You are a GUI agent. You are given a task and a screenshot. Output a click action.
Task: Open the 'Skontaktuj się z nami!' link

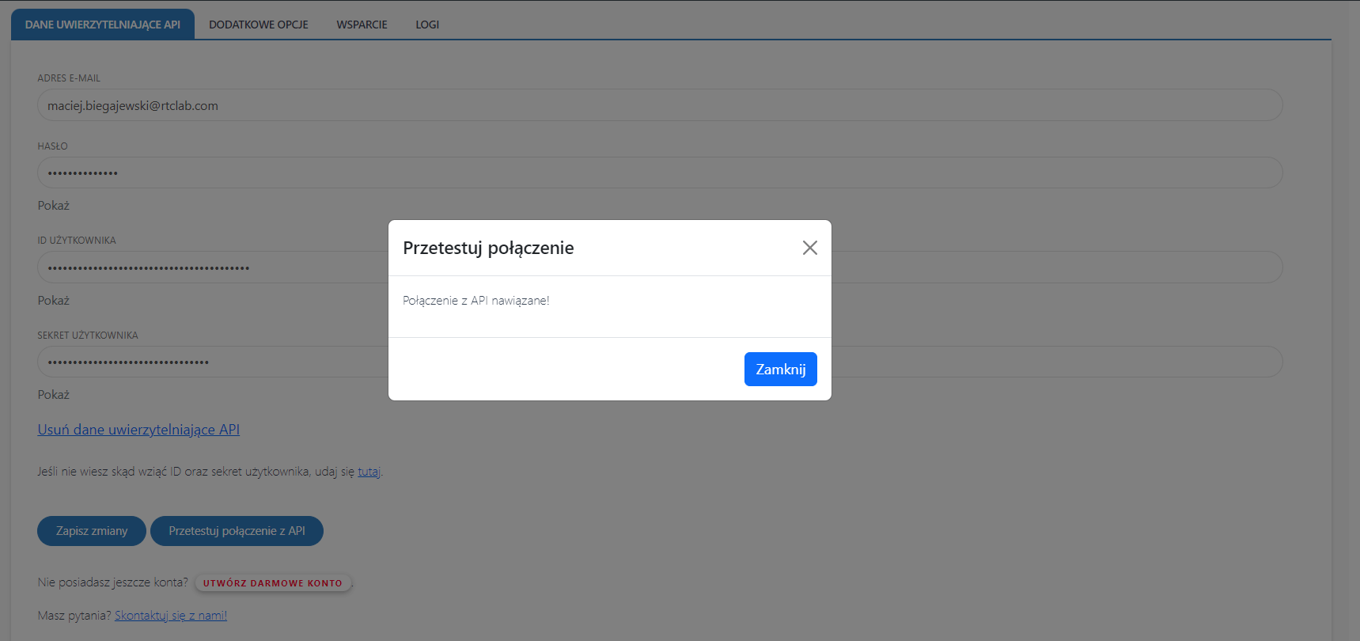click(x=171, y=616)
